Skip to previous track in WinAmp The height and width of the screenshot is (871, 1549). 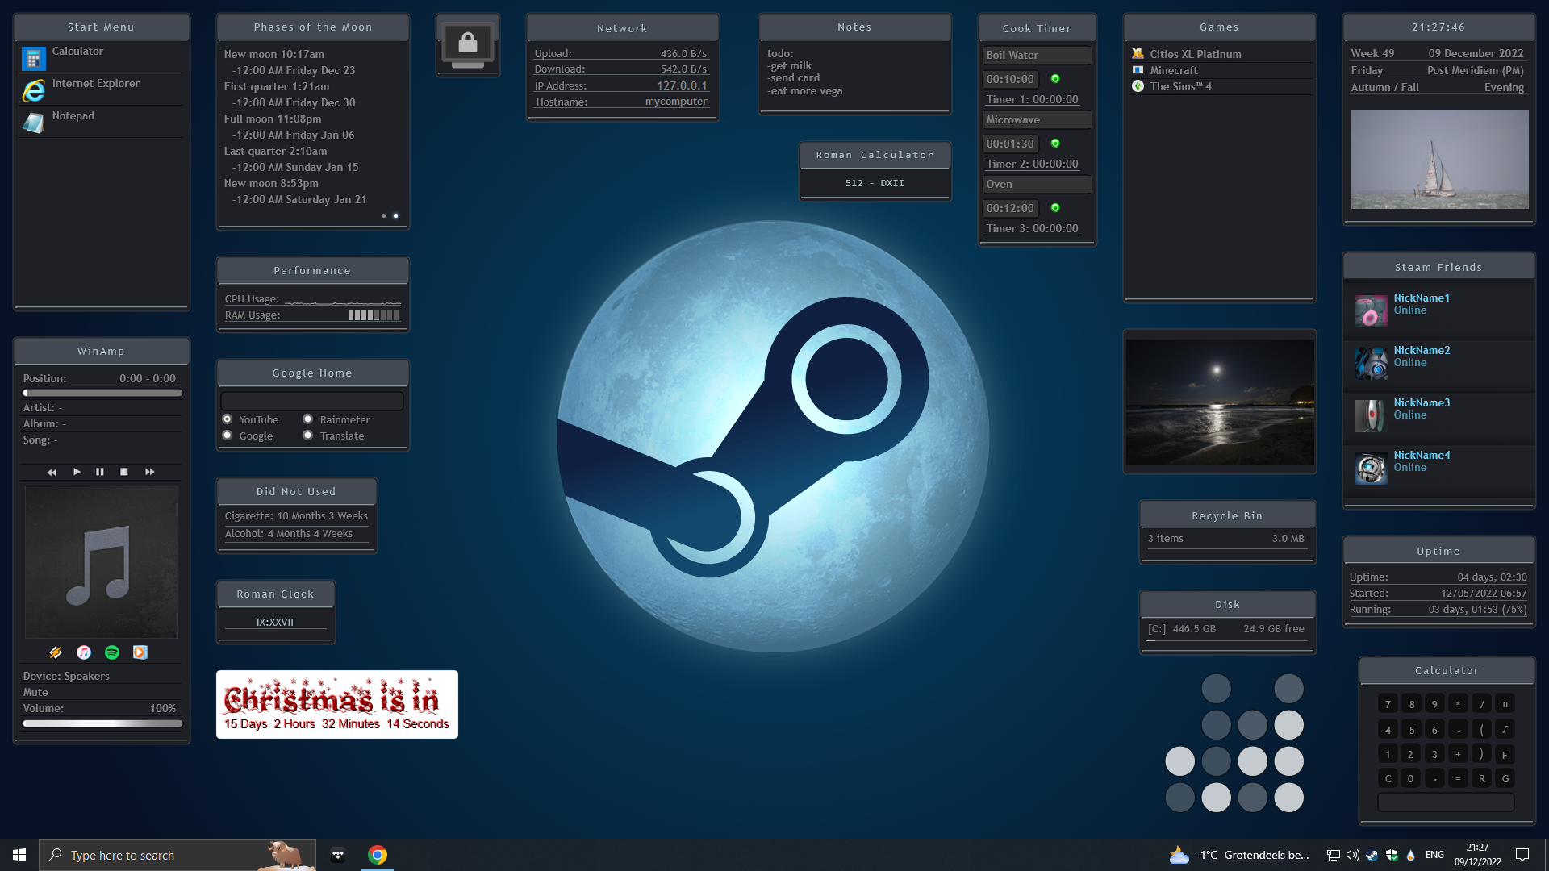tap(52, 472)
